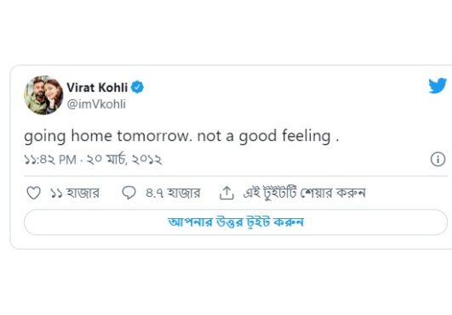Click the blue verified badge
The image size is (452, 315).
[x=137, y=87]
